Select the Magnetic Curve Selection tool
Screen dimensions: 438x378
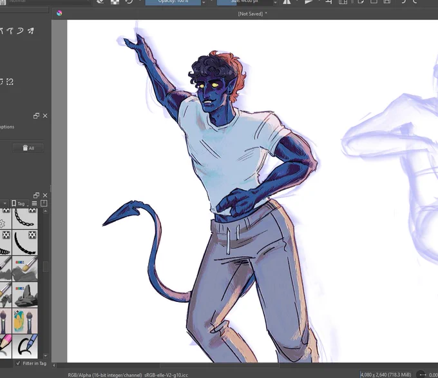(x=10, y=81)
